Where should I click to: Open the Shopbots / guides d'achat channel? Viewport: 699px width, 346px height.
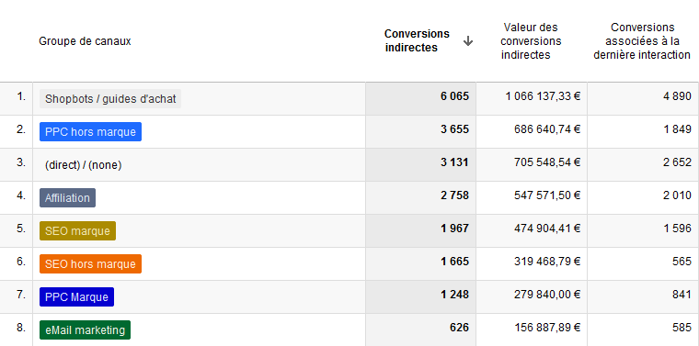pos(110,99)
